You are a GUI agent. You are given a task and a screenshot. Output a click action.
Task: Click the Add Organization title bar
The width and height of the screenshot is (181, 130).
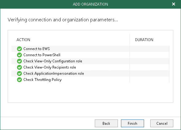(x=90, y=4)
